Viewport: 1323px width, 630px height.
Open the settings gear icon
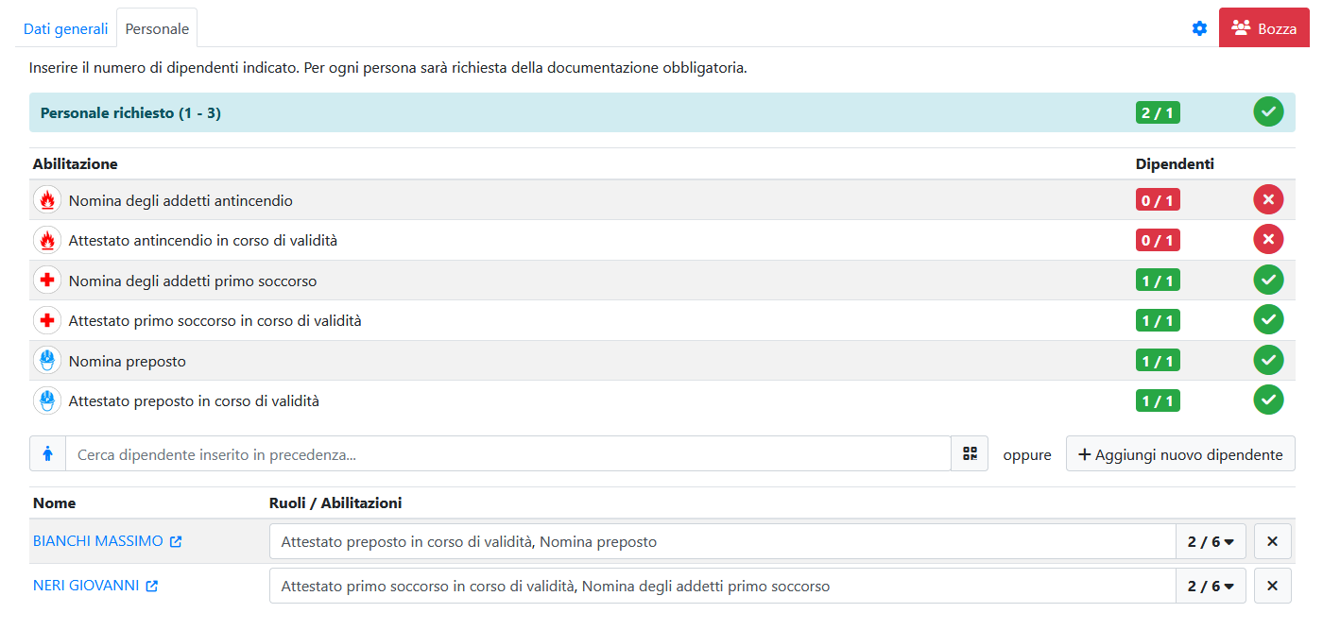1199,28
